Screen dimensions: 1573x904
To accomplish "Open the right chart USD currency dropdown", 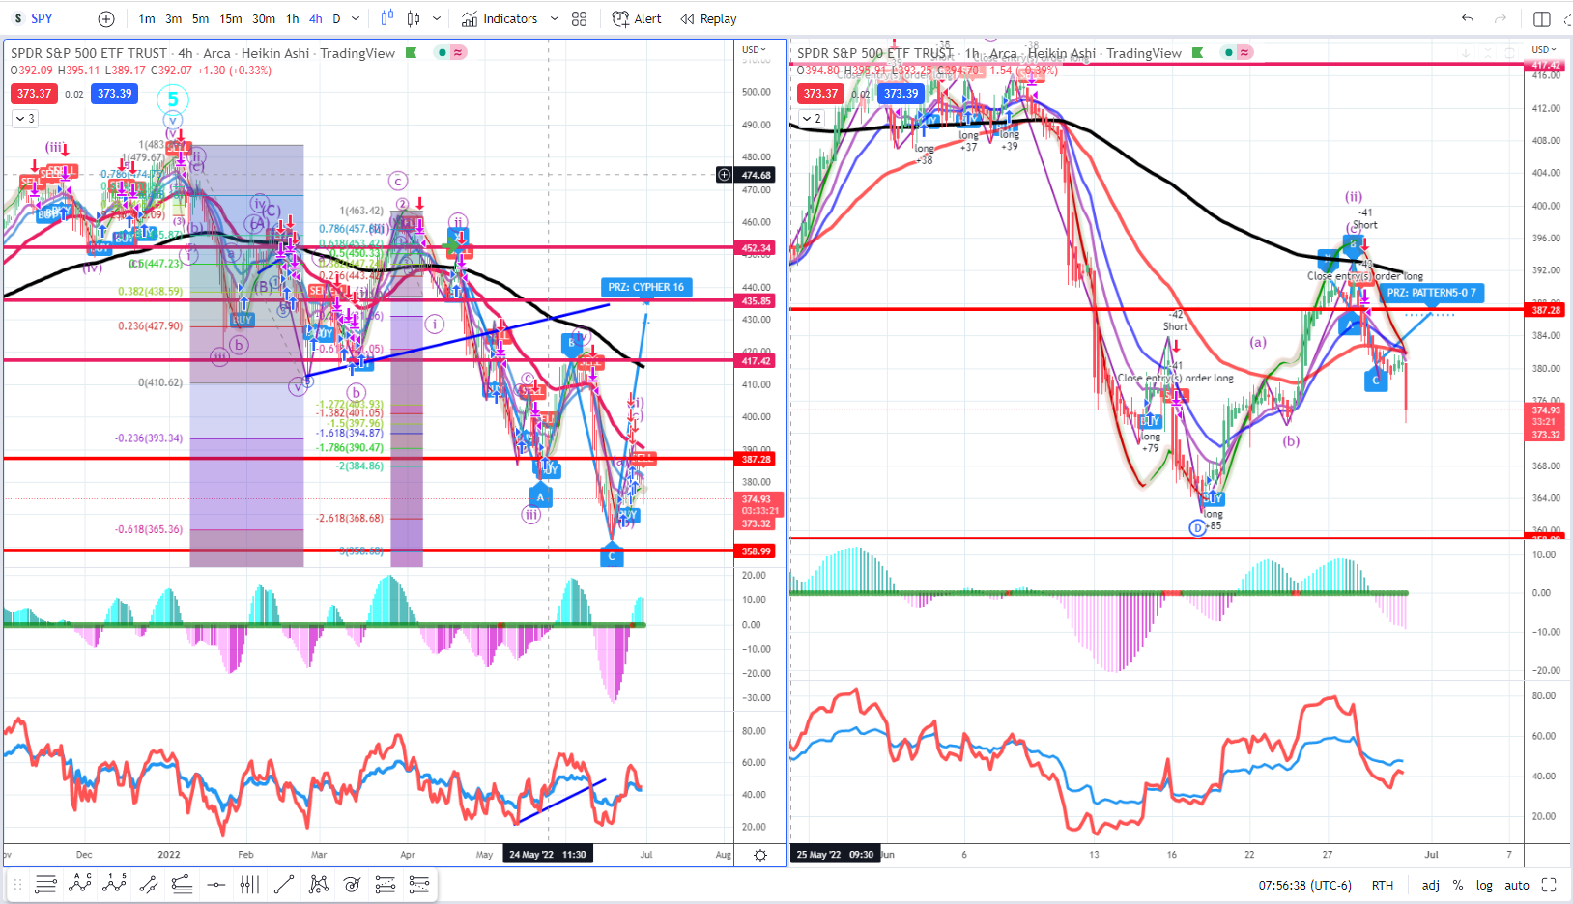I will pyautogui.click(x=1542, y=49).
